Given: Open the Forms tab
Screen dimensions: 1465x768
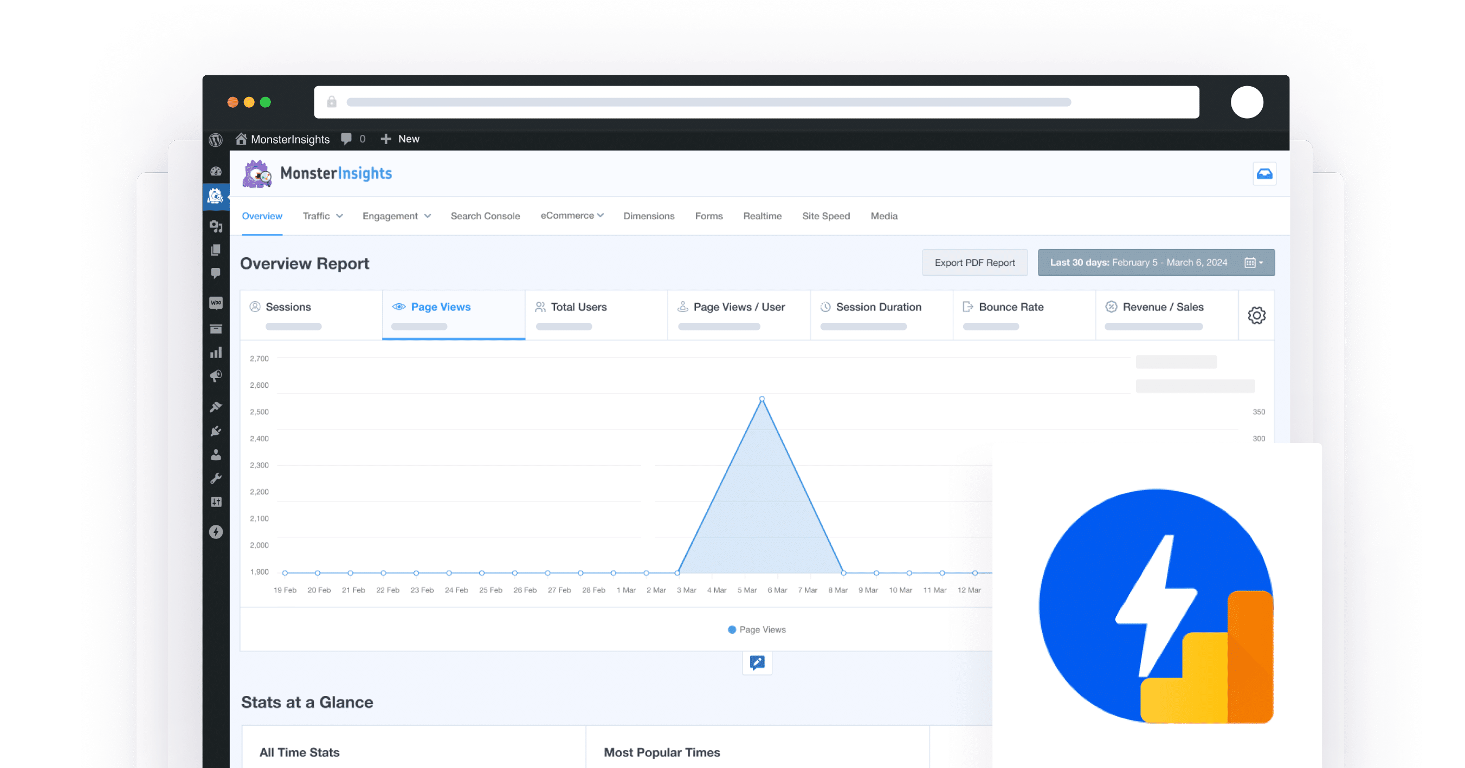Looking at the screenshot, I should pos(708,216).
